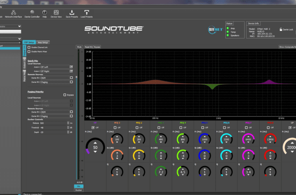
Task: Click the Ducker button below the fader
Action: coord(78,190)
